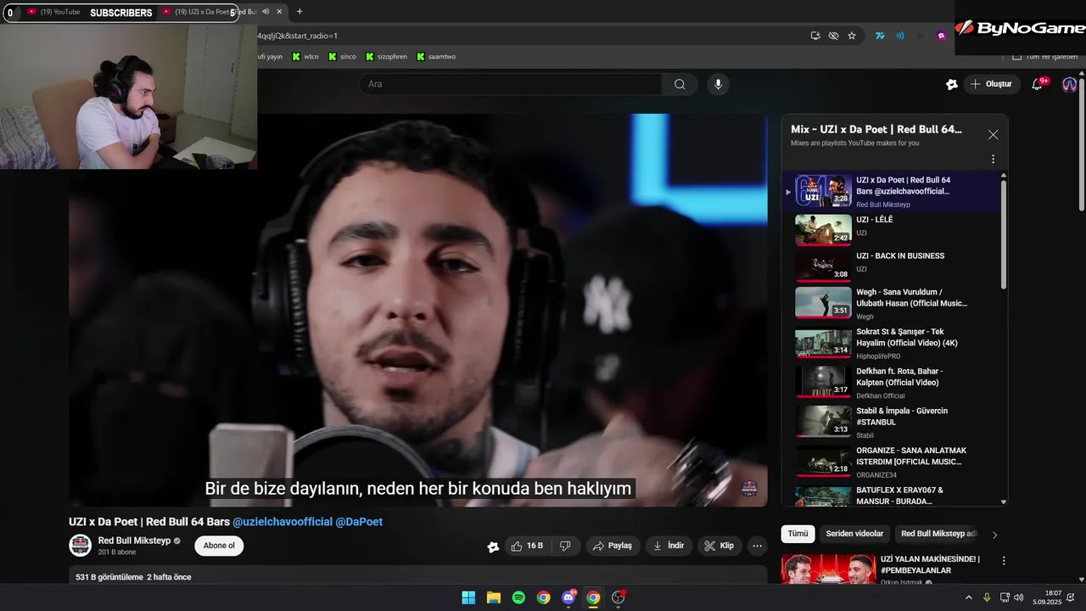1086x611 pixels.
Task: Close the UZI x Da Poet browser tab
Action: 279,12
